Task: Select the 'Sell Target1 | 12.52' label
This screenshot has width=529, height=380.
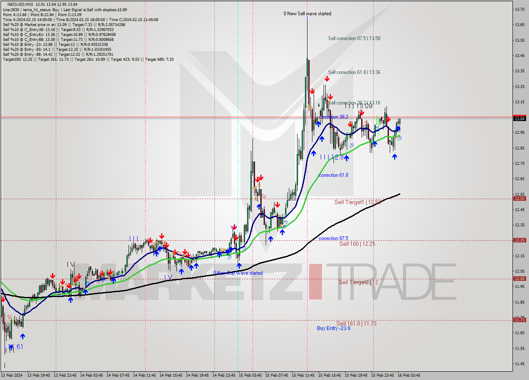Action: pyautogui.click(x=357, y=202)
